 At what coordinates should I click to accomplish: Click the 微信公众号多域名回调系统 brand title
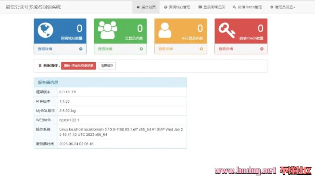click(33, 7)
